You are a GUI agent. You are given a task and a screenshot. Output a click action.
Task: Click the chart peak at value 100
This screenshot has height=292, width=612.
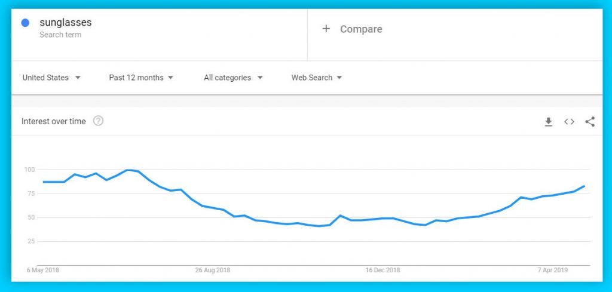[x=128, y=170]
